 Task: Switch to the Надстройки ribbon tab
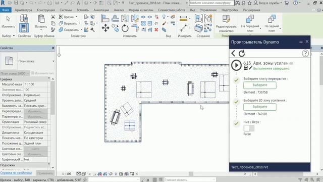click(x=230, y=10)
